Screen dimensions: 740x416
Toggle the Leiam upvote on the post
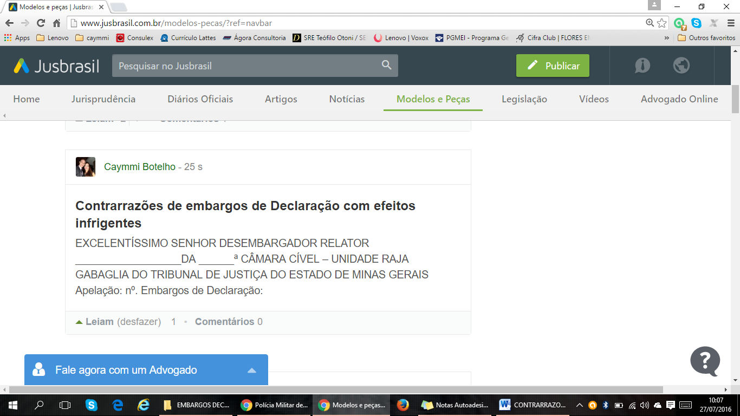pyautogui.click(x=95, y=322)
